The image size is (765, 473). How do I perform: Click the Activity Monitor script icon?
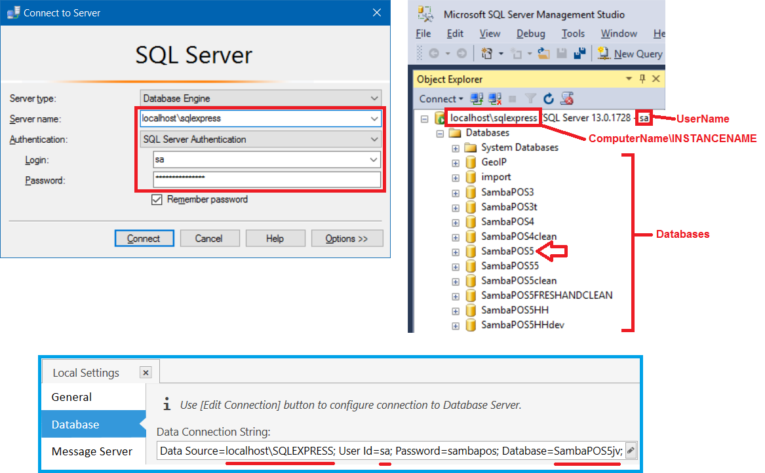click(567, 99)
